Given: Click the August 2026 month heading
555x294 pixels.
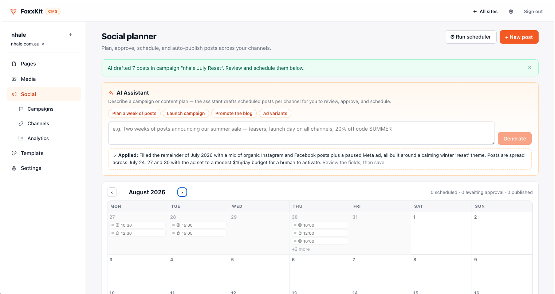Looking at the screenshot, I should tap(147, 192).
